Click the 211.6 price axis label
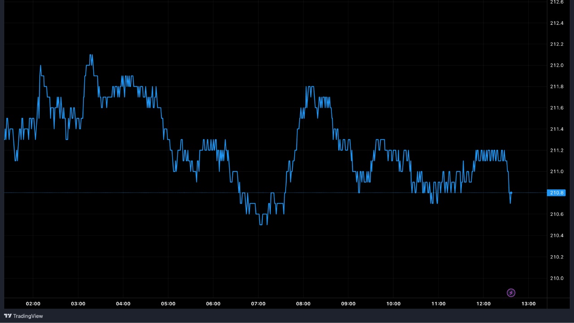 pyautogui.click(x=557, y=108)
